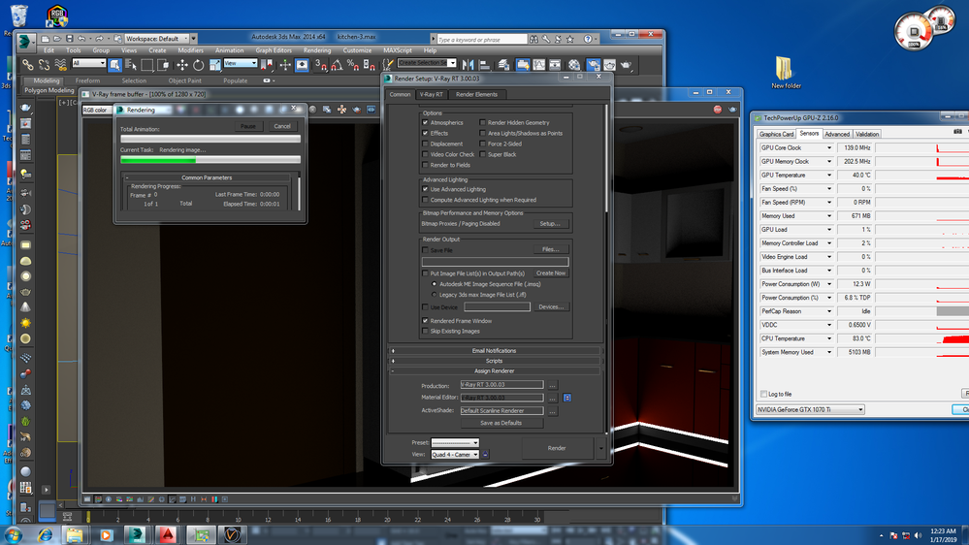969x545 pixels.
Task: Open the Workspace: Default dropdown
Action: (159, 39)
